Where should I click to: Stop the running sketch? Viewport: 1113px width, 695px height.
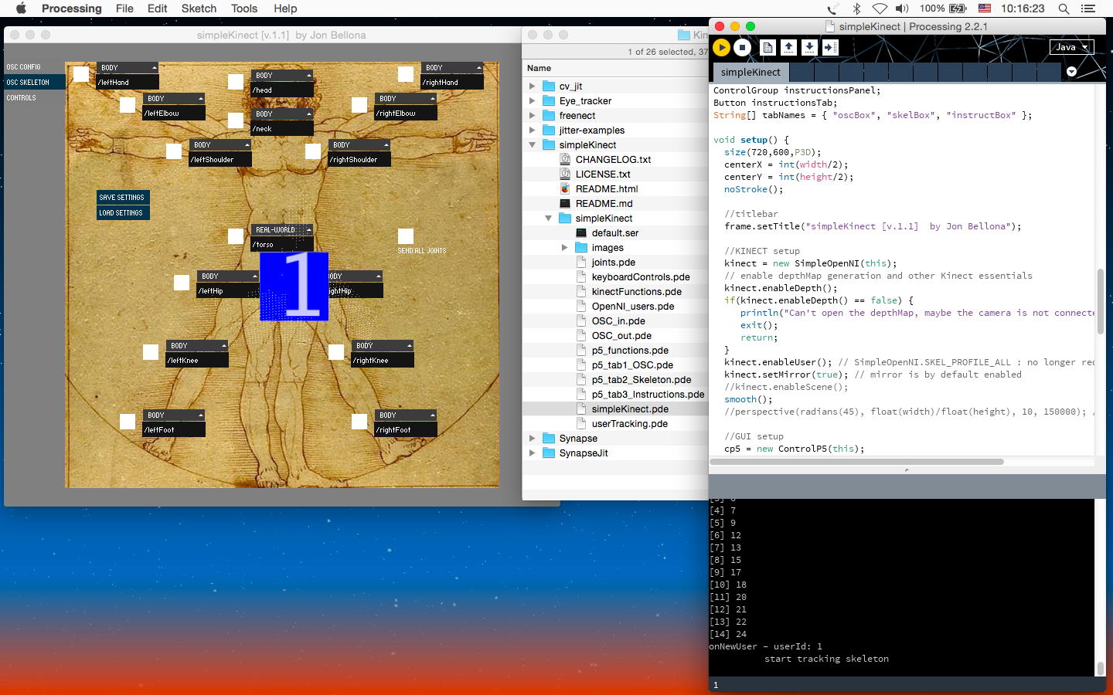742,47
